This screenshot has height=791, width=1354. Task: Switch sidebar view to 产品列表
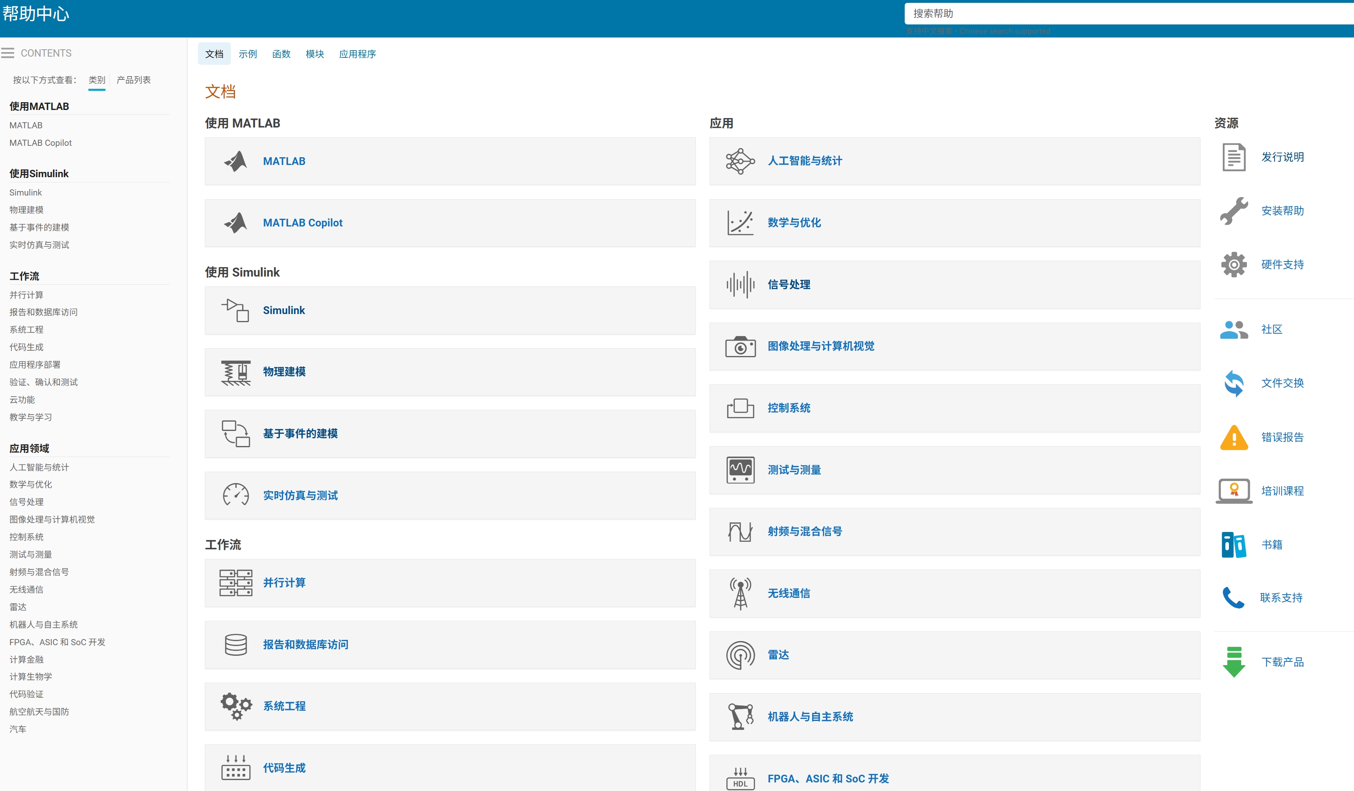[133, 80]
